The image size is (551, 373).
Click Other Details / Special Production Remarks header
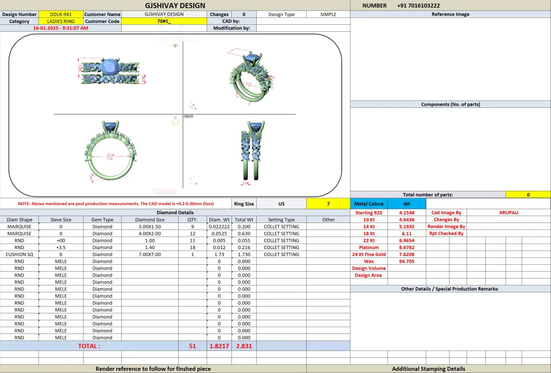[x=450, y=289]
